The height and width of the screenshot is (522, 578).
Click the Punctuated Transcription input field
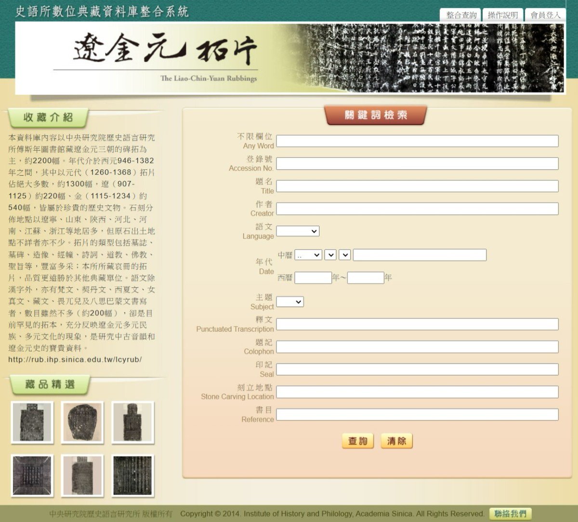(417, 324)
